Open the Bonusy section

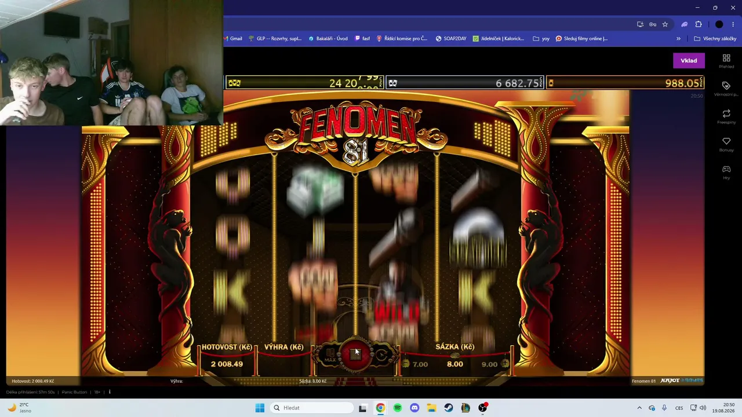726,144
